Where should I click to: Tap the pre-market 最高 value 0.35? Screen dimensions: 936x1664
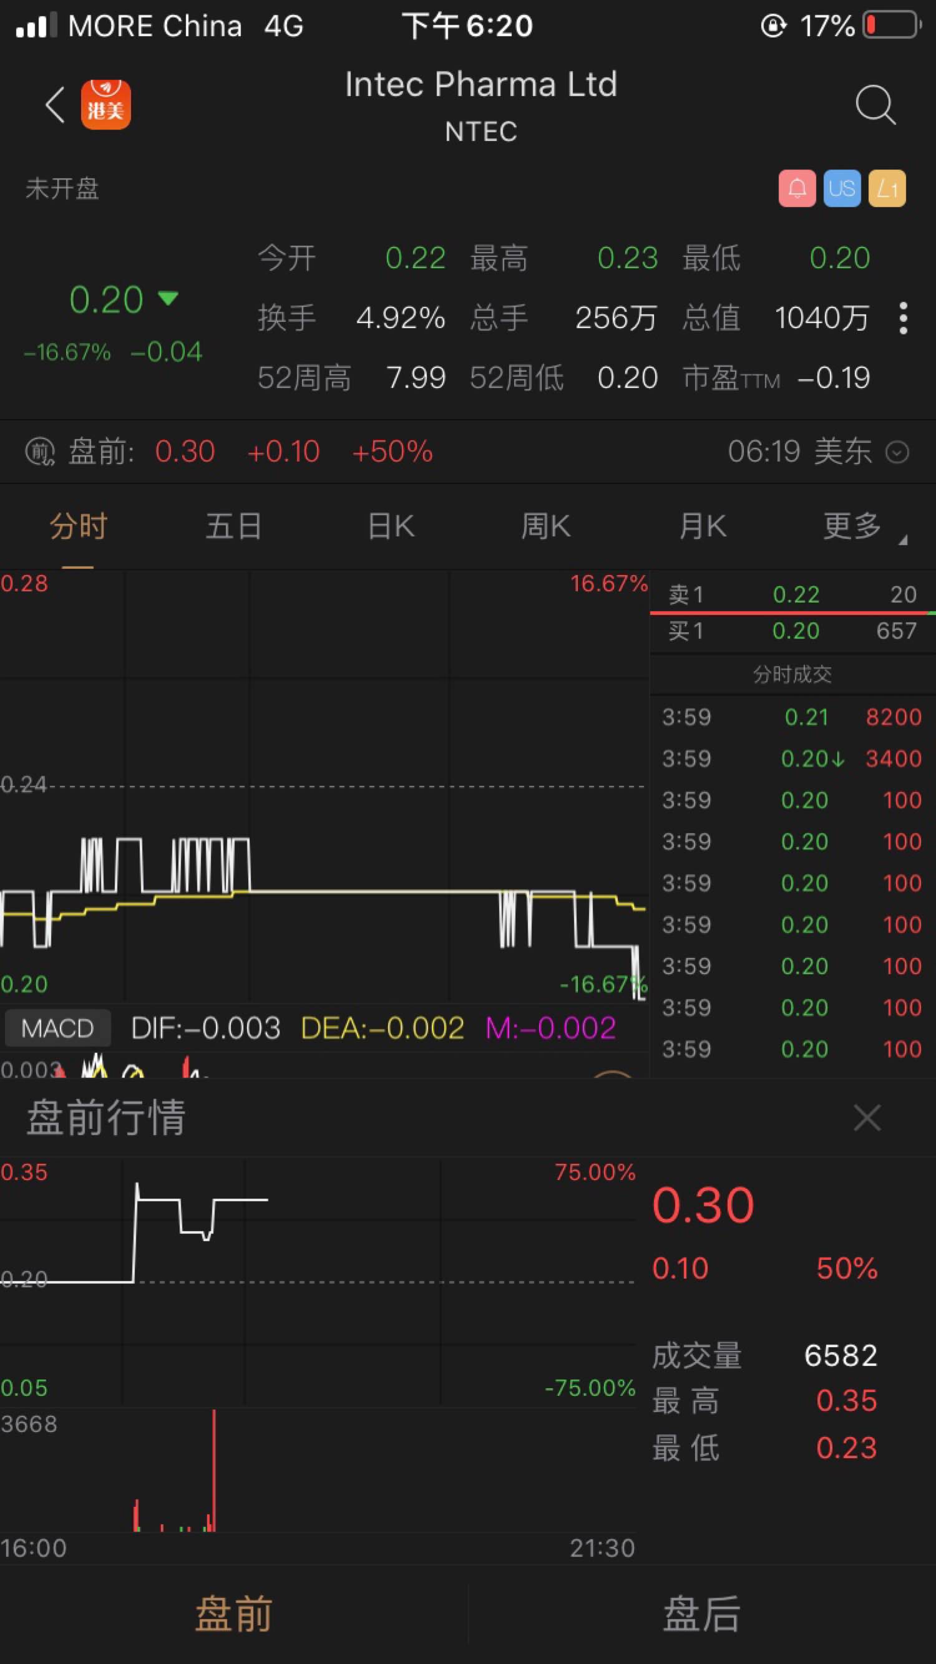846,1401
